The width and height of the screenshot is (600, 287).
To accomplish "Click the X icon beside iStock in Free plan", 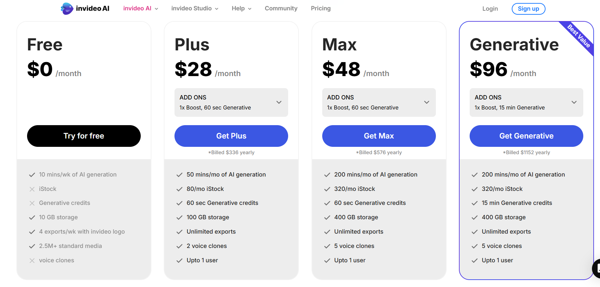I will (32, 189).
